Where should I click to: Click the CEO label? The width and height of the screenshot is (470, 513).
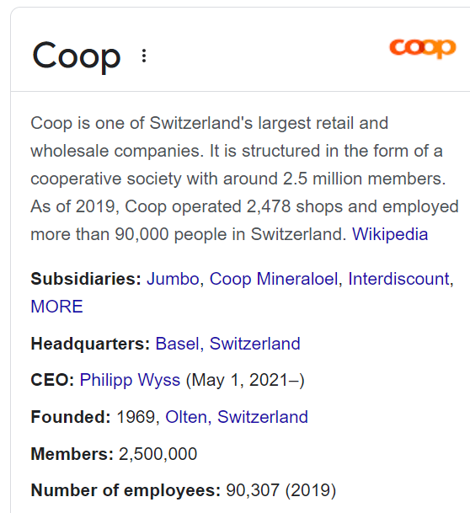tap(52, 380)
